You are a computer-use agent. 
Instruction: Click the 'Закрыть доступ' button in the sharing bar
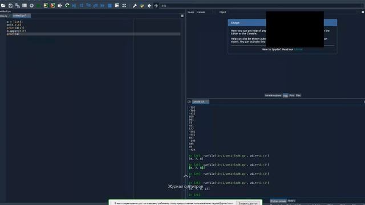[248, 203]
